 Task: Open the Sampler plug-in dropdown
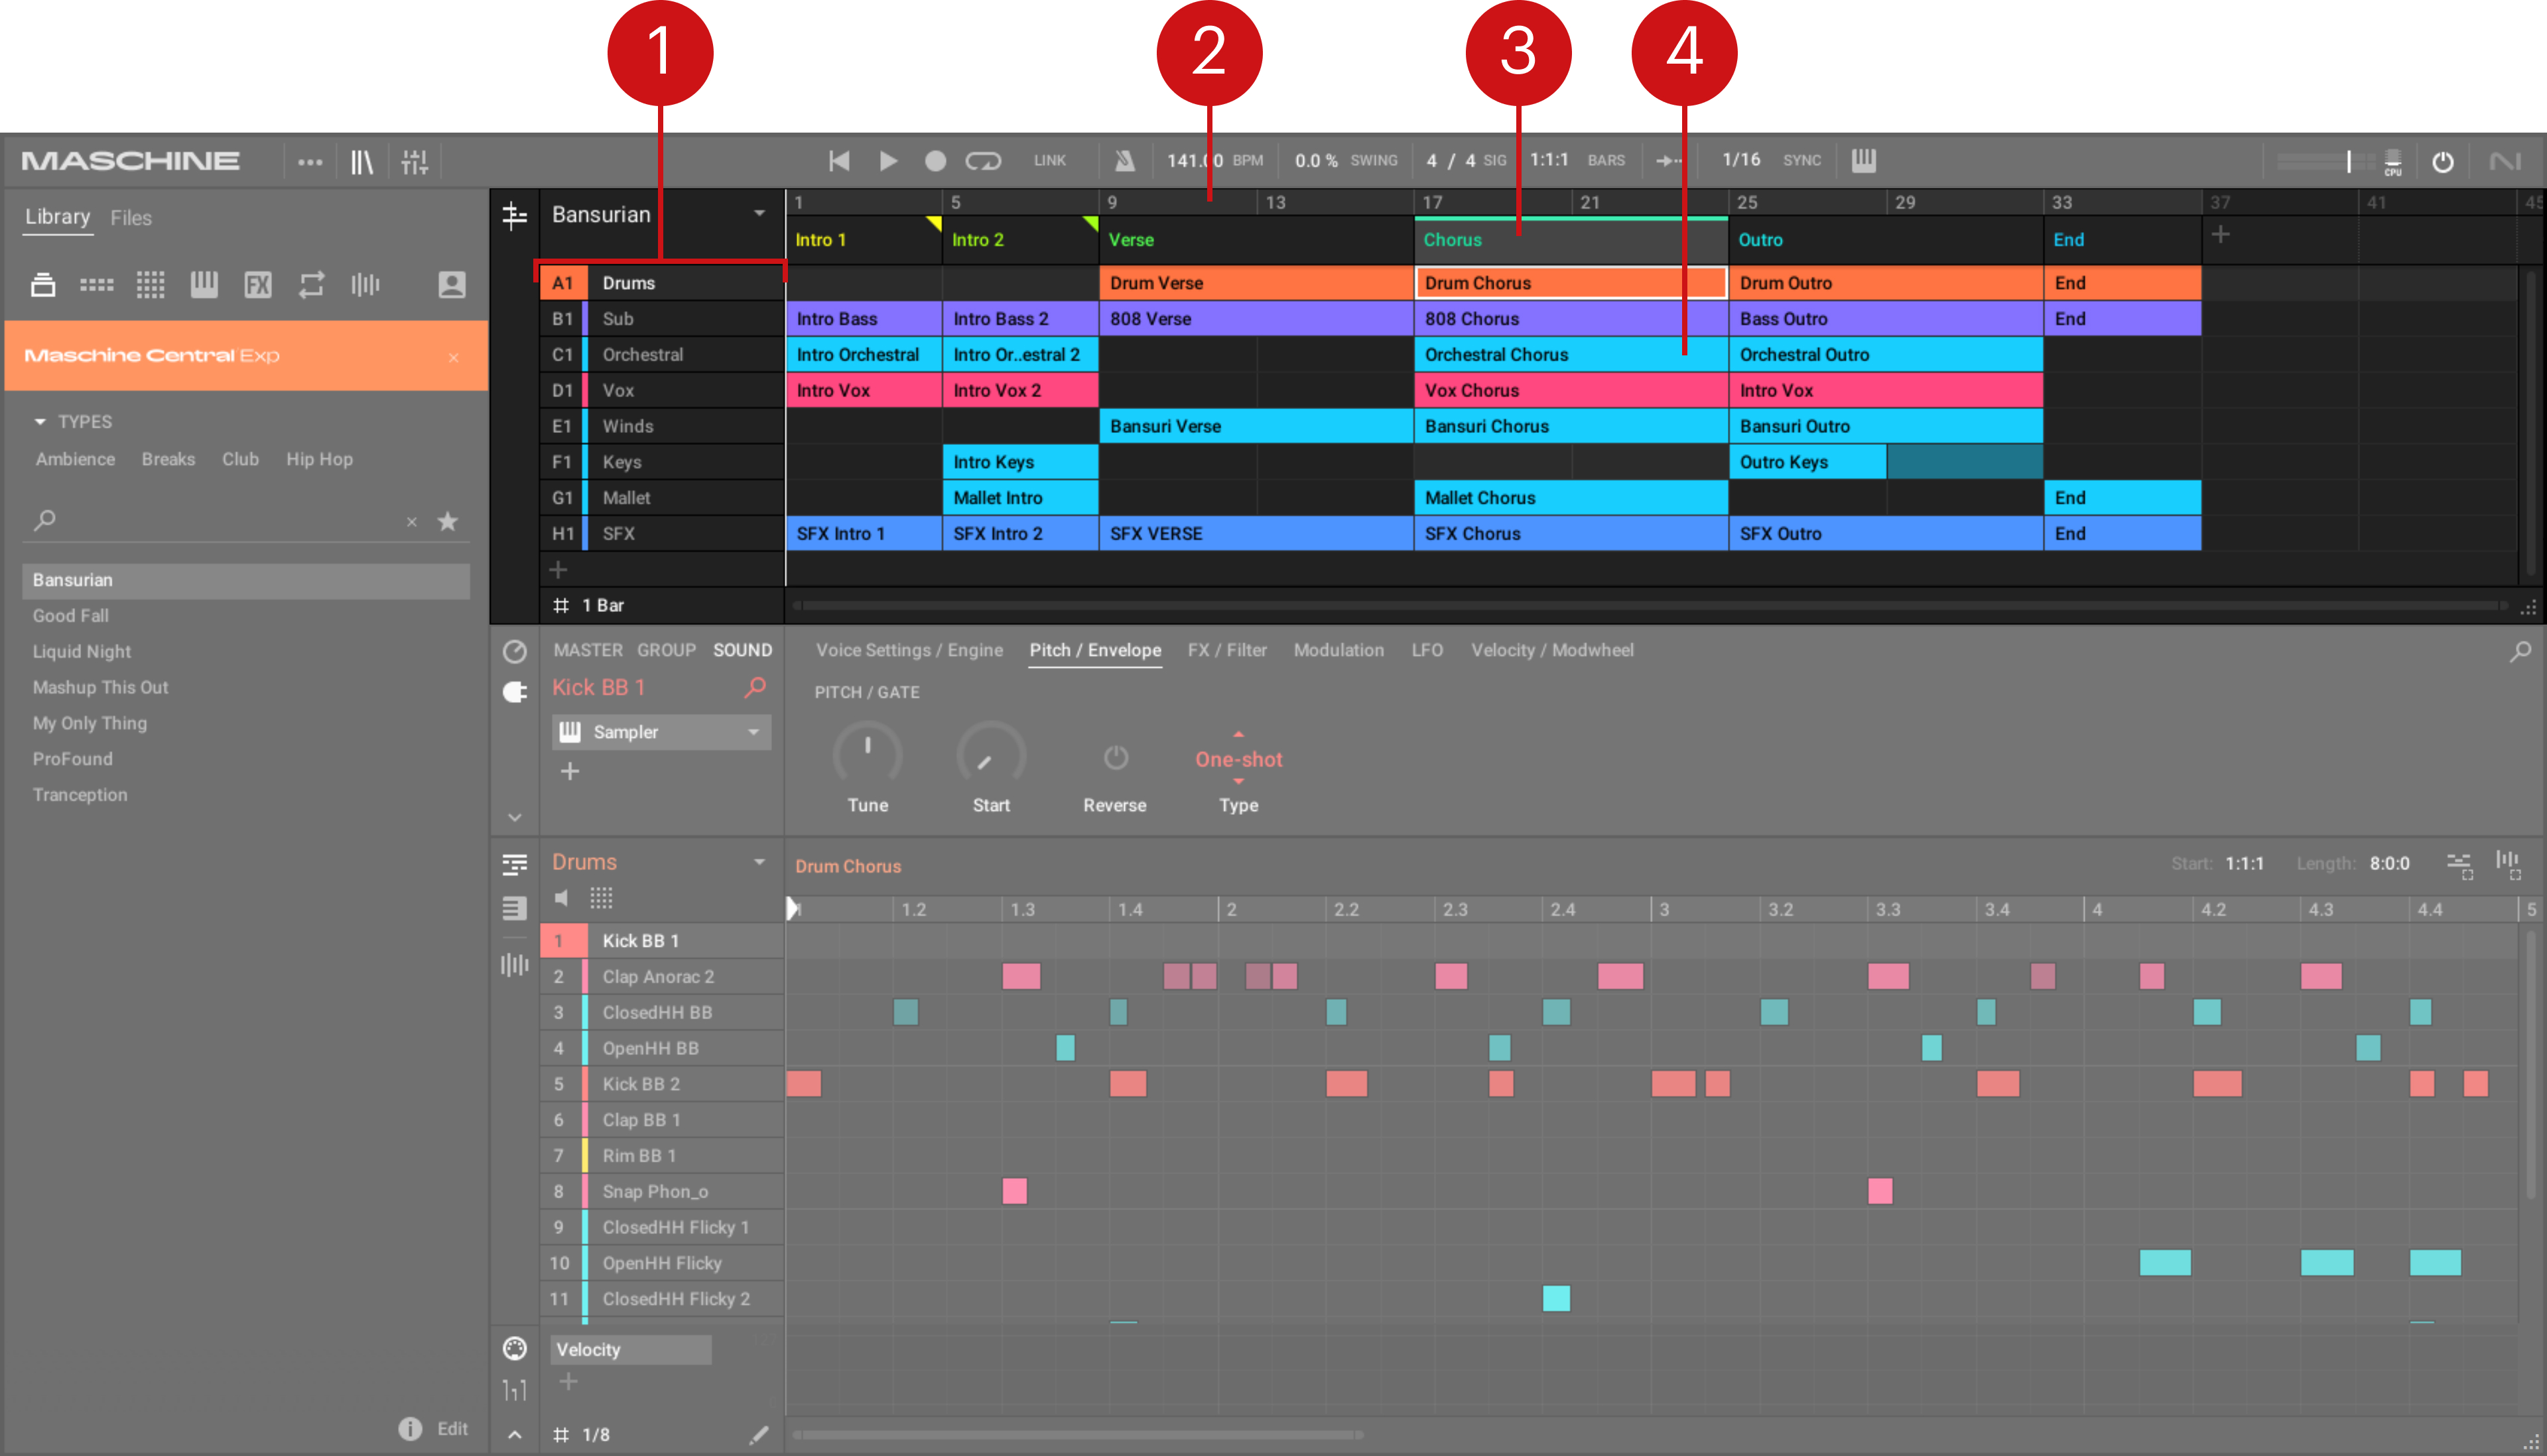point(753,732)
